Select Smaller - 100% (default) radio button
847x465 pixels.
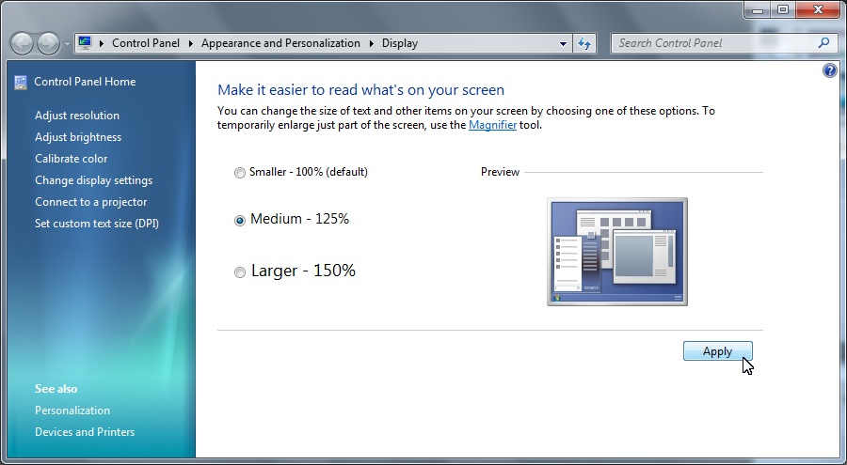pyautogui.click(x=239, y=173)
